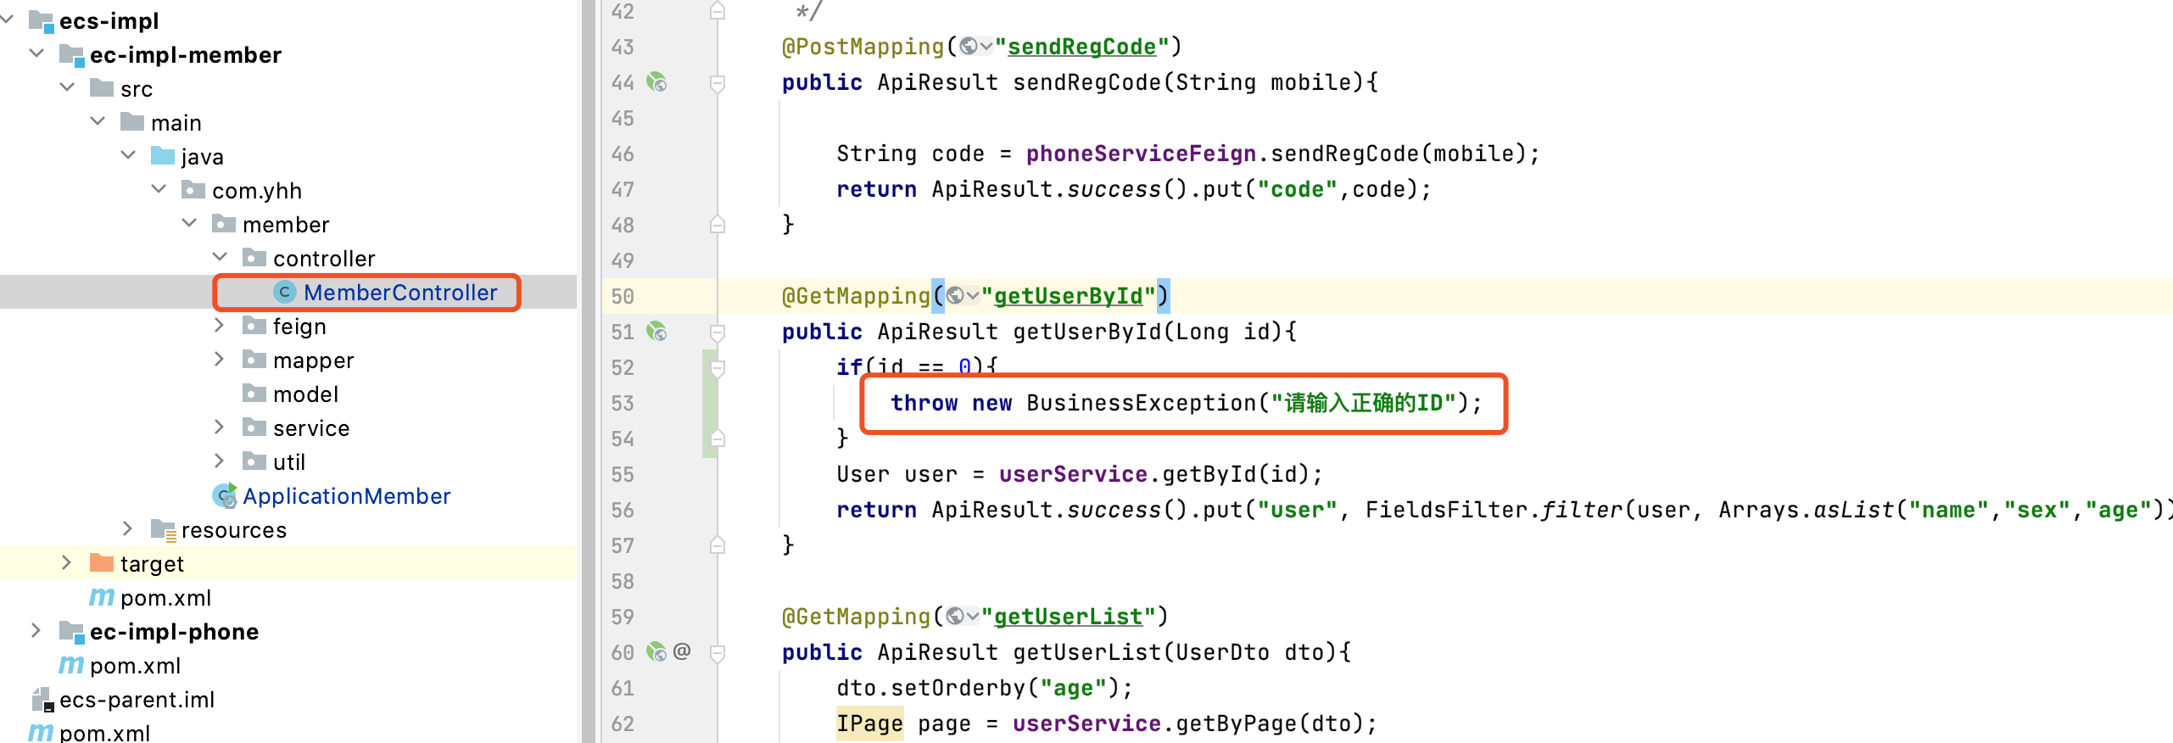Click the ec-impl-phone module folder icon
The image size is (2173, 743).
tap(72, 632)
